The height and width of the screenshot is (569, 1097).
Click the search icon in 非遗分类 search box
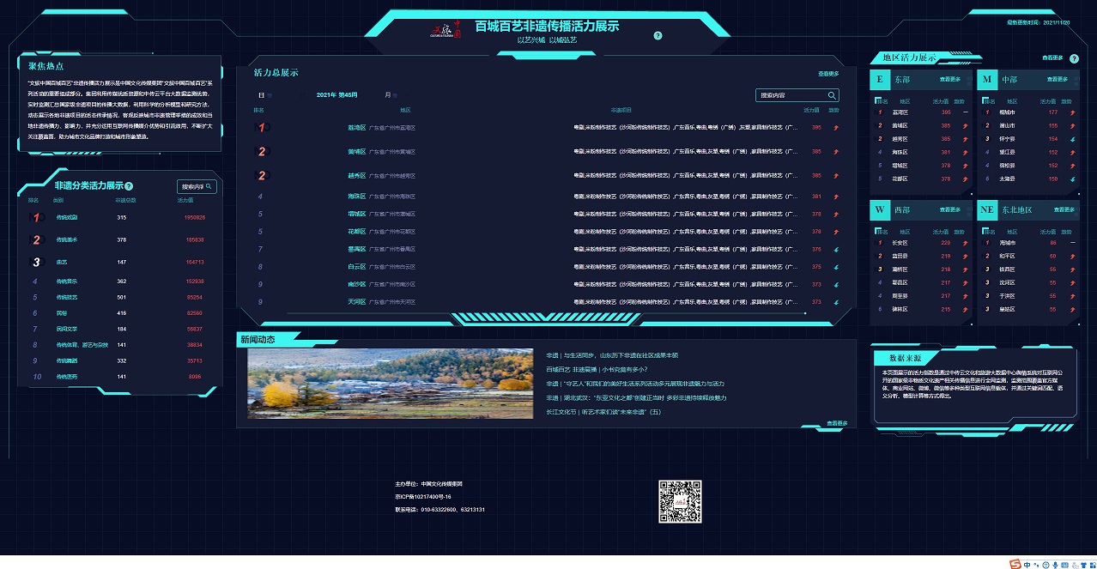click(209, 186)
